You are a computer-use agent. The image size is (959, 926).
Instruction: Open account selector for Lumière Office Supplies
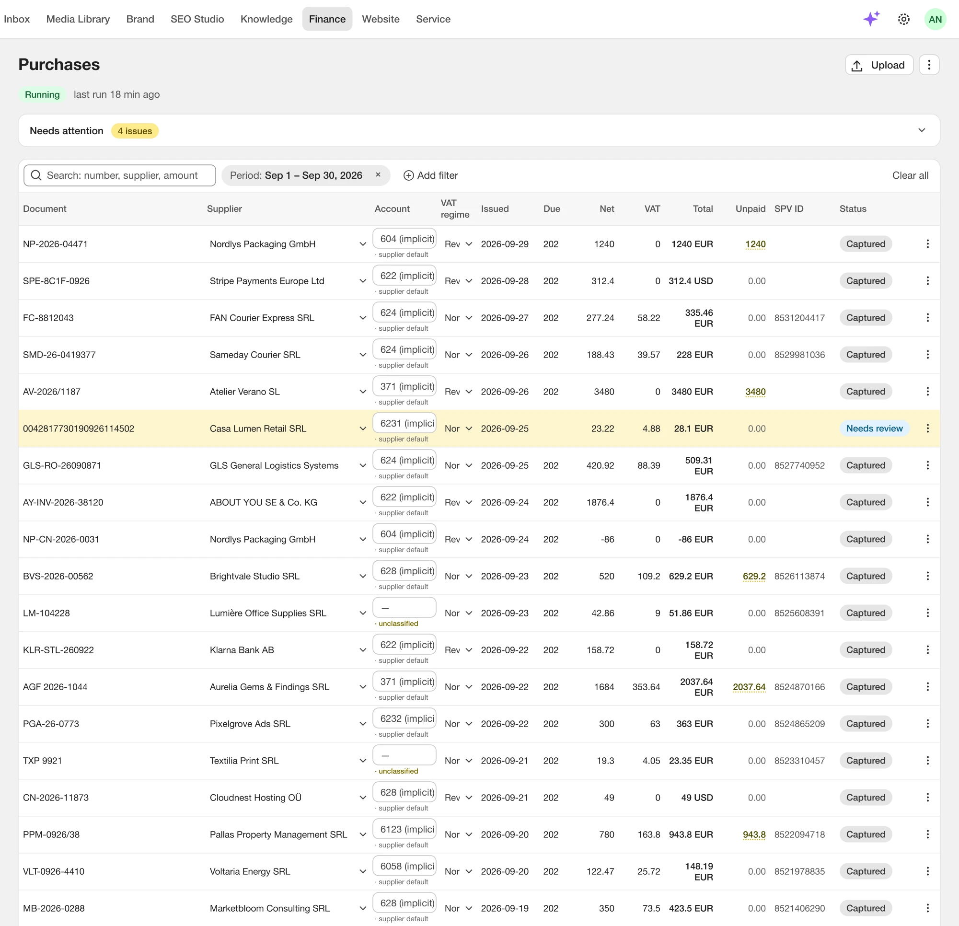[404, 607]
